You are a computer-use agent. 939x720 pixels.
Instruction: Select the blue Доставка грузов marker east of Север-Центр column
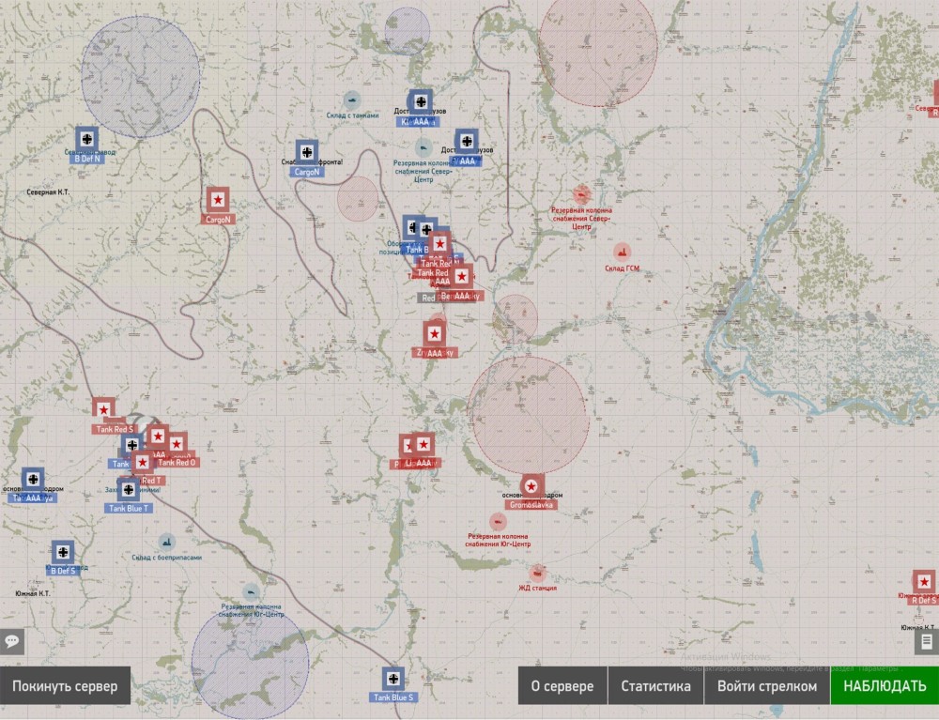point(467,141)
